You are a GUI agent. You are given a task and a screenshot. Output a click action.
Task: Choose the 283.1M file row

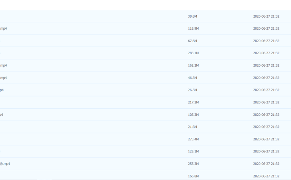tap(193, 53)
